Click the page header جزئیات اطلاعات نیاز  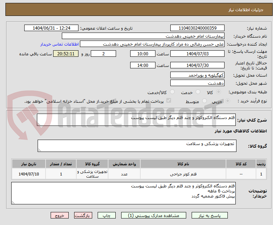click(x=246, y=10)
